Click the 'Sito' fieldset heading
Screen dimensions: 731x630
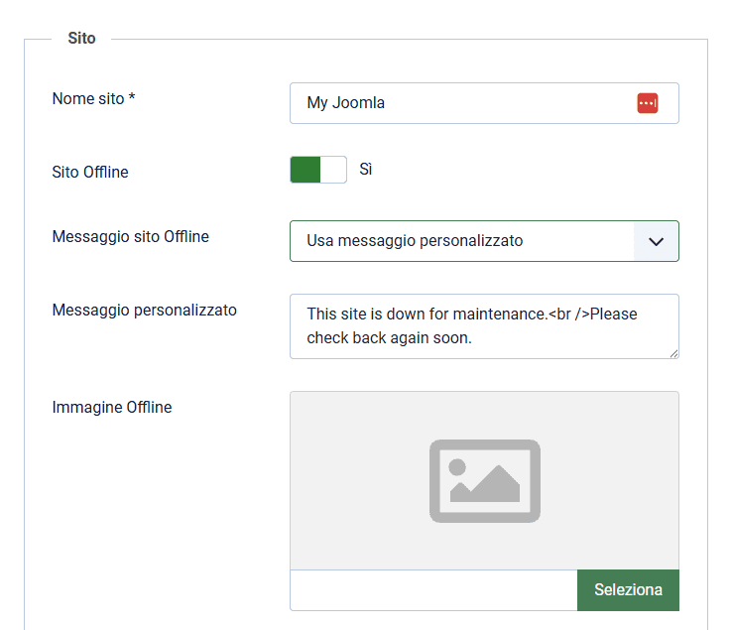81,39
